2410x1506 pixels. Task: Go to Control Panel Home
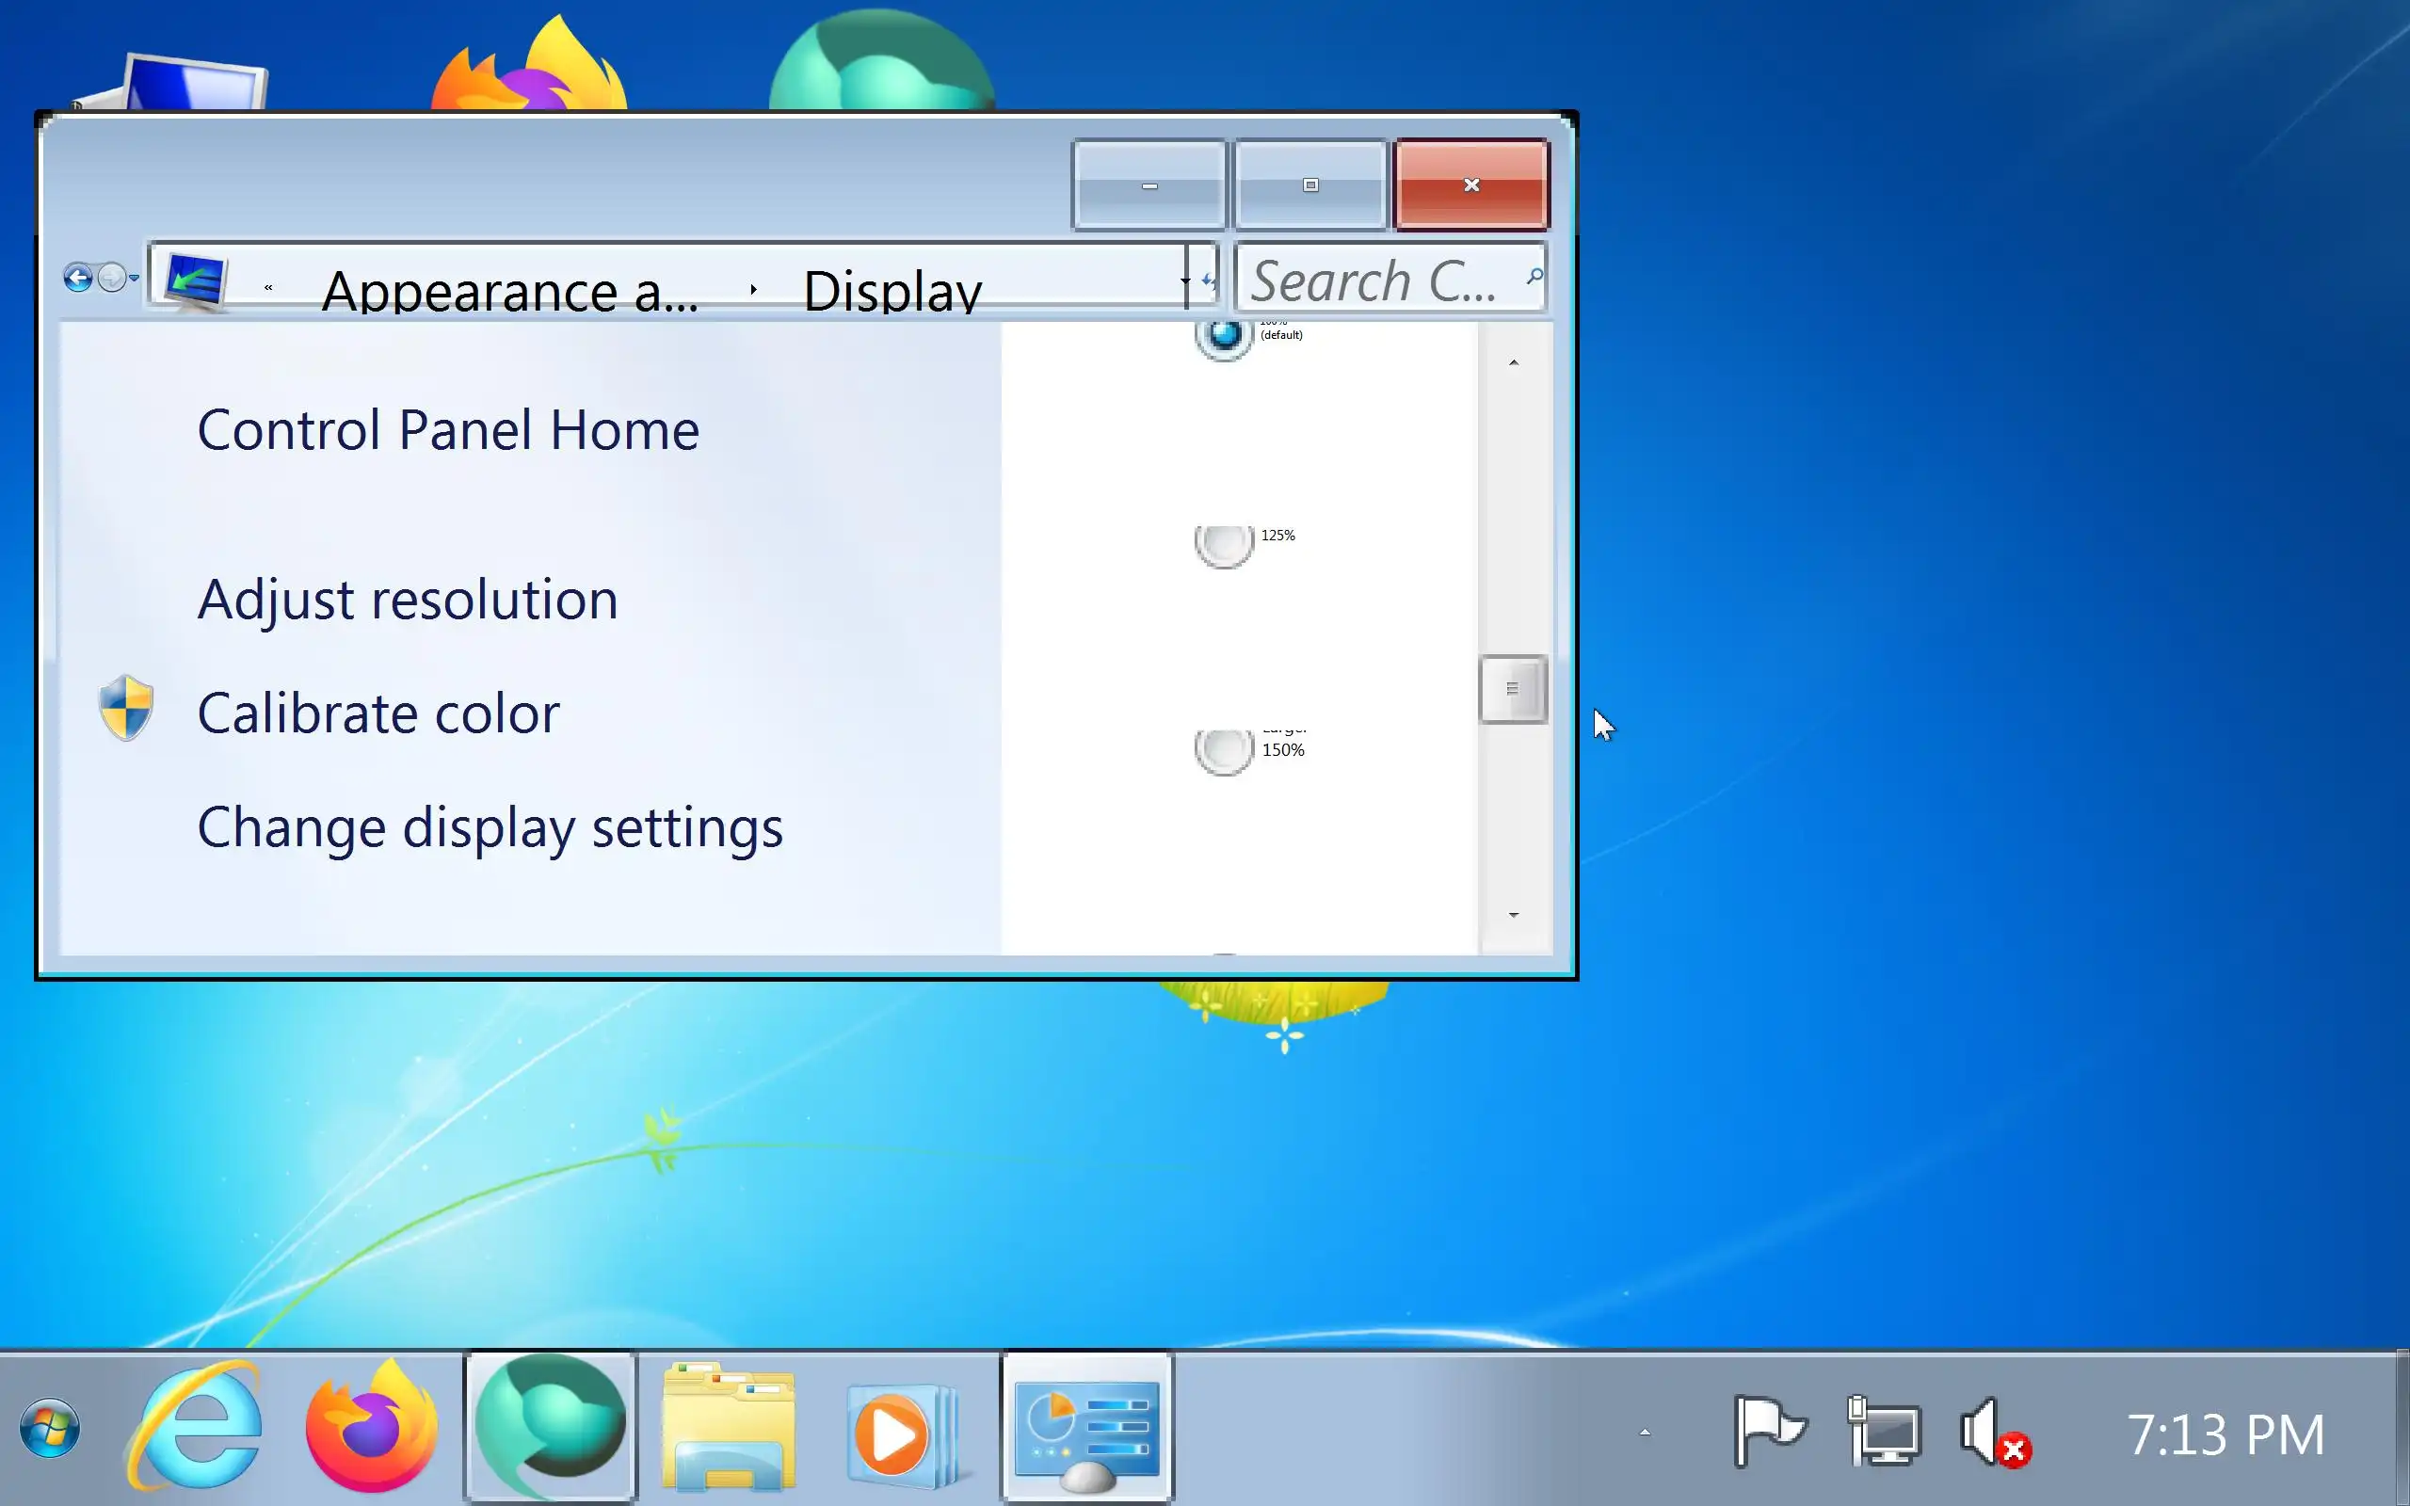coord(448,430)
